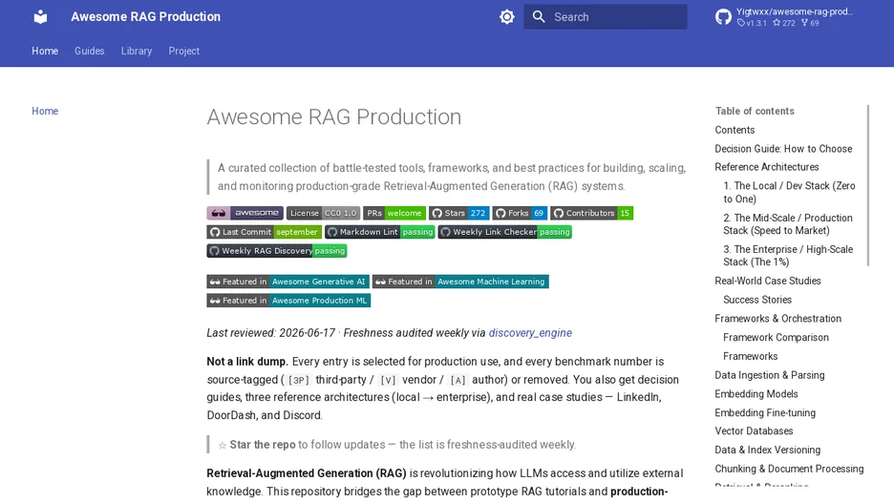Click the License CC0 1.0 badge
This screenshot has width=894, height=503.
[323, 213]
